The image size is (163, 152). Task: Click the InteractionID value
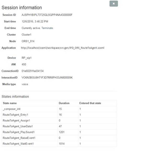pyautogui.click(x=47, y=77)
